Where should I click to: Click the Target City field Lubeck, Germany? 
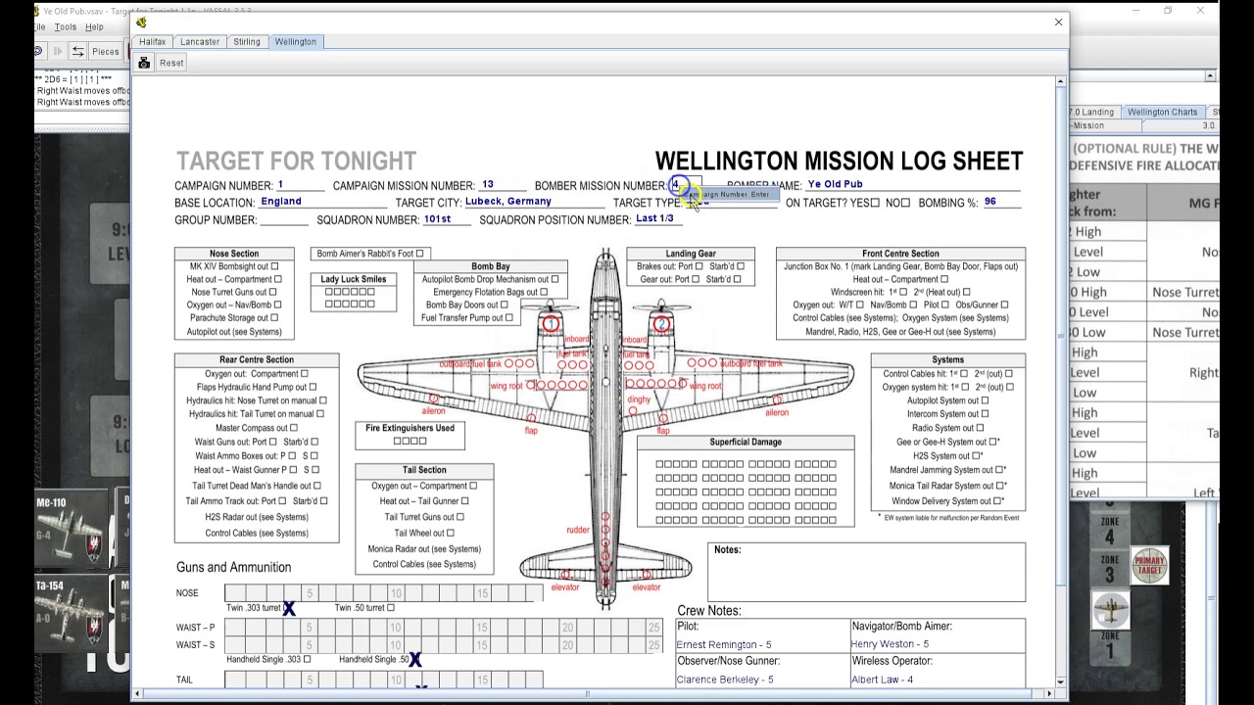(x=507, y=202)
